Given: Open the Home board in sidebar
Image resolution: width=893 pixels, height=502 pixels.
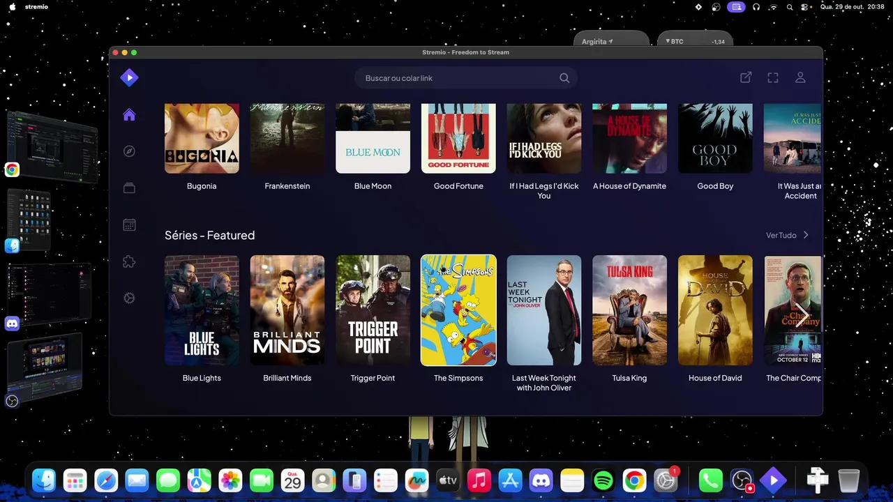Looking at the screenshot, I should pyautogui.click(x=129, y=114).
